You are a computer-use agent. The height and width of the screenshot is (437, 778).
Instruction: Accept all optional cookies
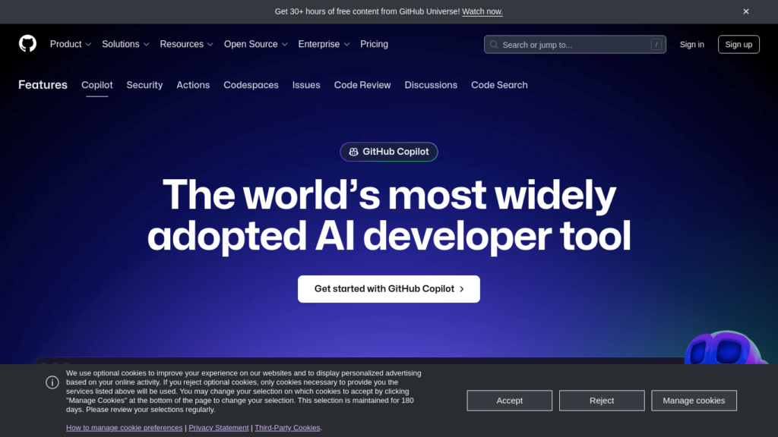[509, 400]
